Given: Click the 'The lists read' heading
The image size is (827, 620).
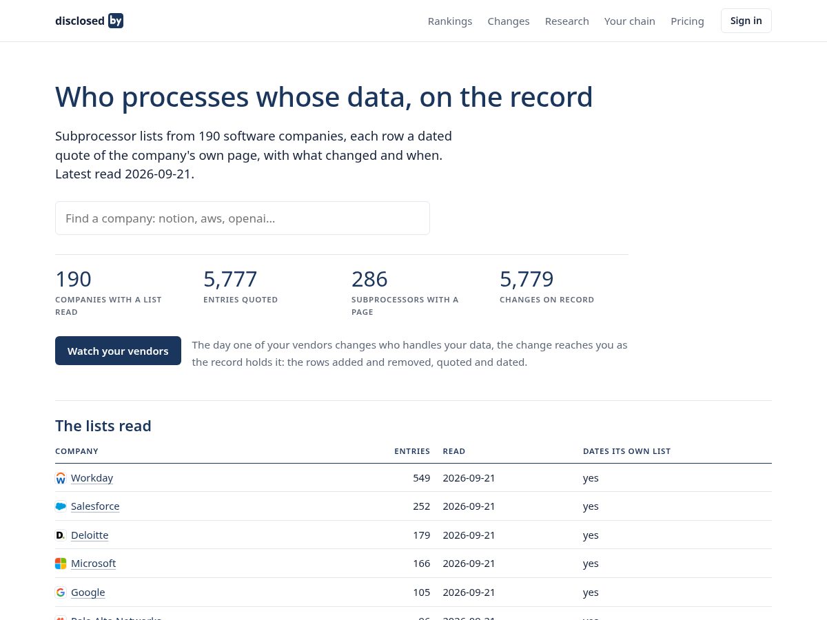Looking at the screenshot, I should point(103,426).
